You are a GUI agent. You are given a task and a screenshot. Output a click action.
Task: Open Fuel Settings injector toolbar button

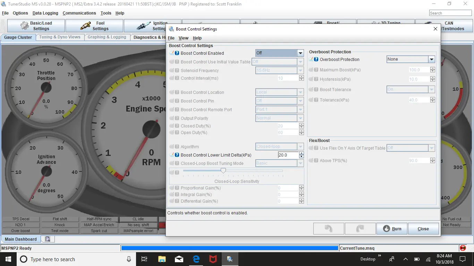click(94, 26)
